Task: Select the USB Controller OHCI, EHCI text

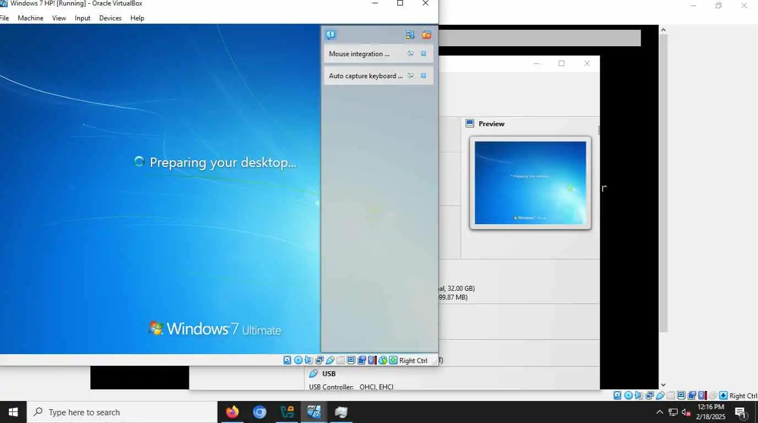Action: (x=351, y=387)
